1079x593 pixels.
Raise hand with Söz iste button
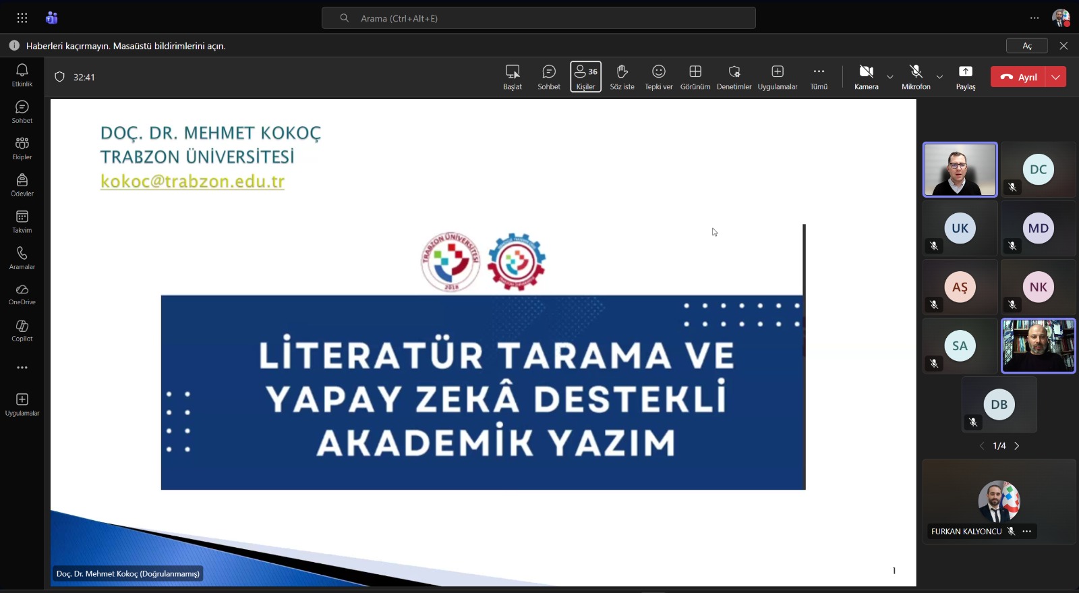click(622, 77)
